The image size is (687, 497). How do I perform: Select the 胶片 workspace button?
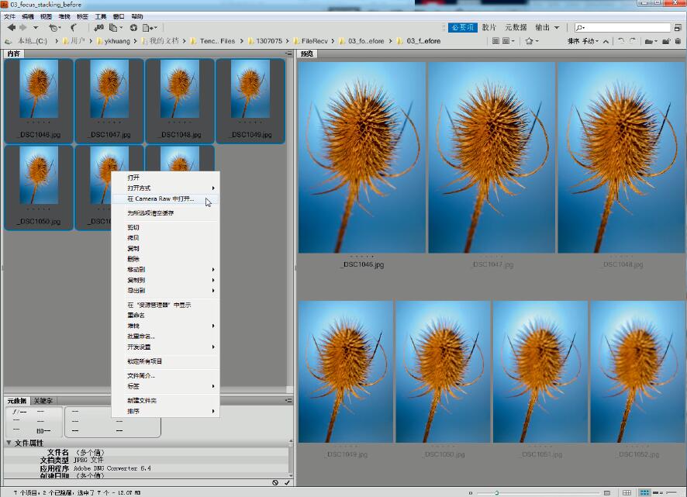(x=489, y=27)
